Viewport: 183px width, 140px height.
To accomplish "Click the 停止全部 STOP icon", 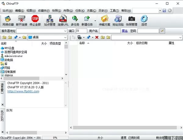I will point(35,20).
